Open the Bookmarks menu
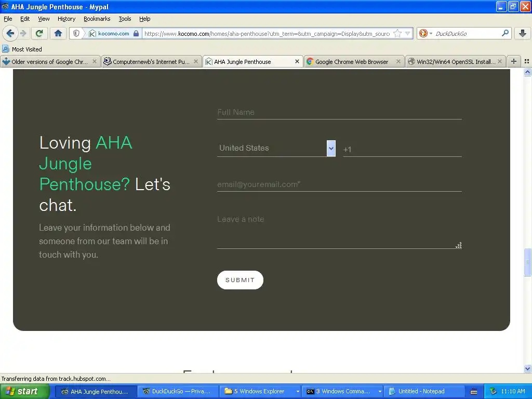Screen dimensions: 532x399 point(97,19)
